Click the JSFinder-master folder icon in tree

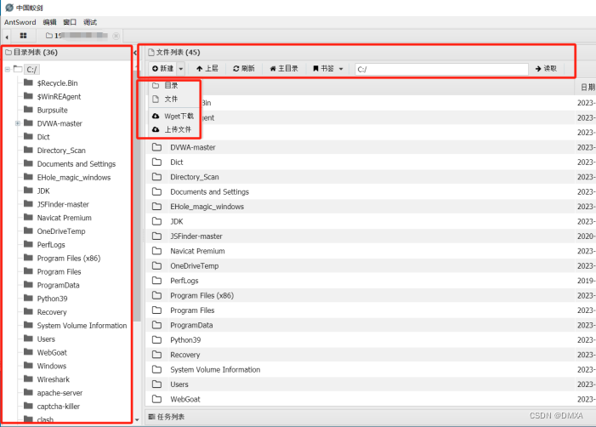28,204
